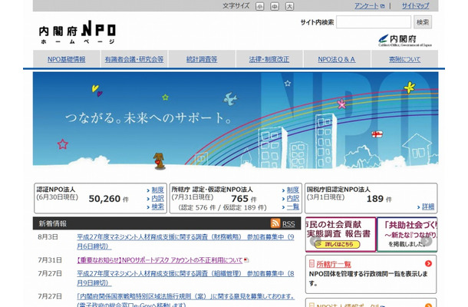The width and height of the screenshot is (468, 307).
Task: Click the 市民の社会貢献 実態調査 報告書 banner
Action: (340, 234)
